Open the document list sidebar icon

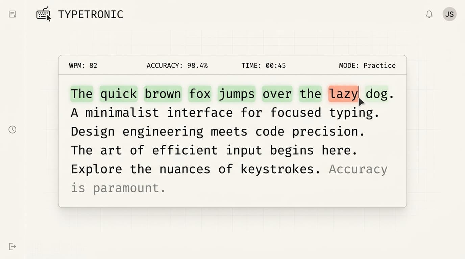[x=13, y=14]
